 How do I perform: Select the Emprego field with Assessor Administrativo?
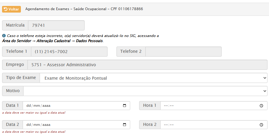point(147,65)
